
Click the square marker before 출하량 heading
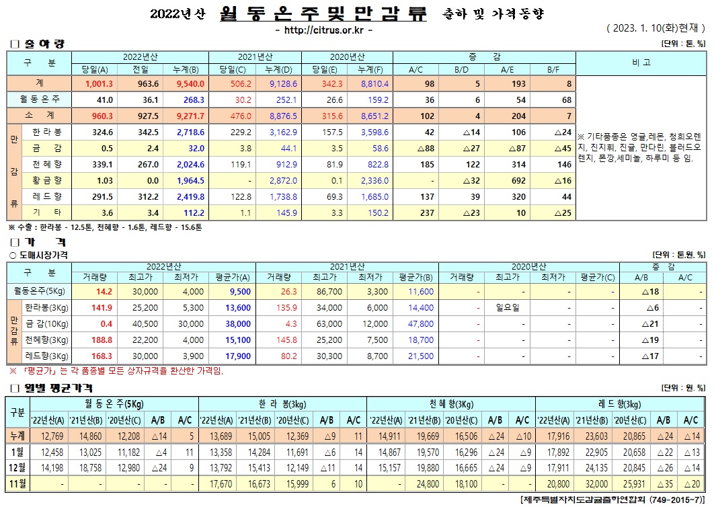[13, 44]
